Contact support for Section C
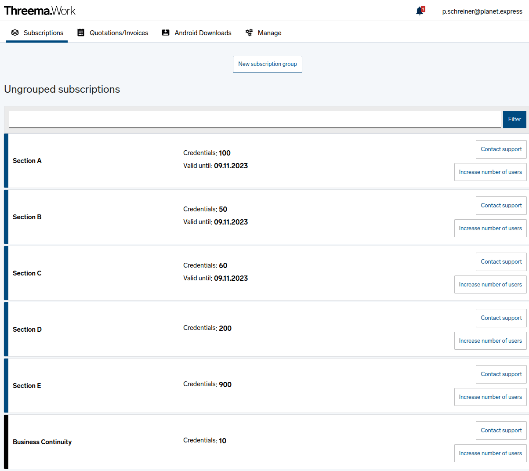 pyautogui.click(x=501, y=262)
